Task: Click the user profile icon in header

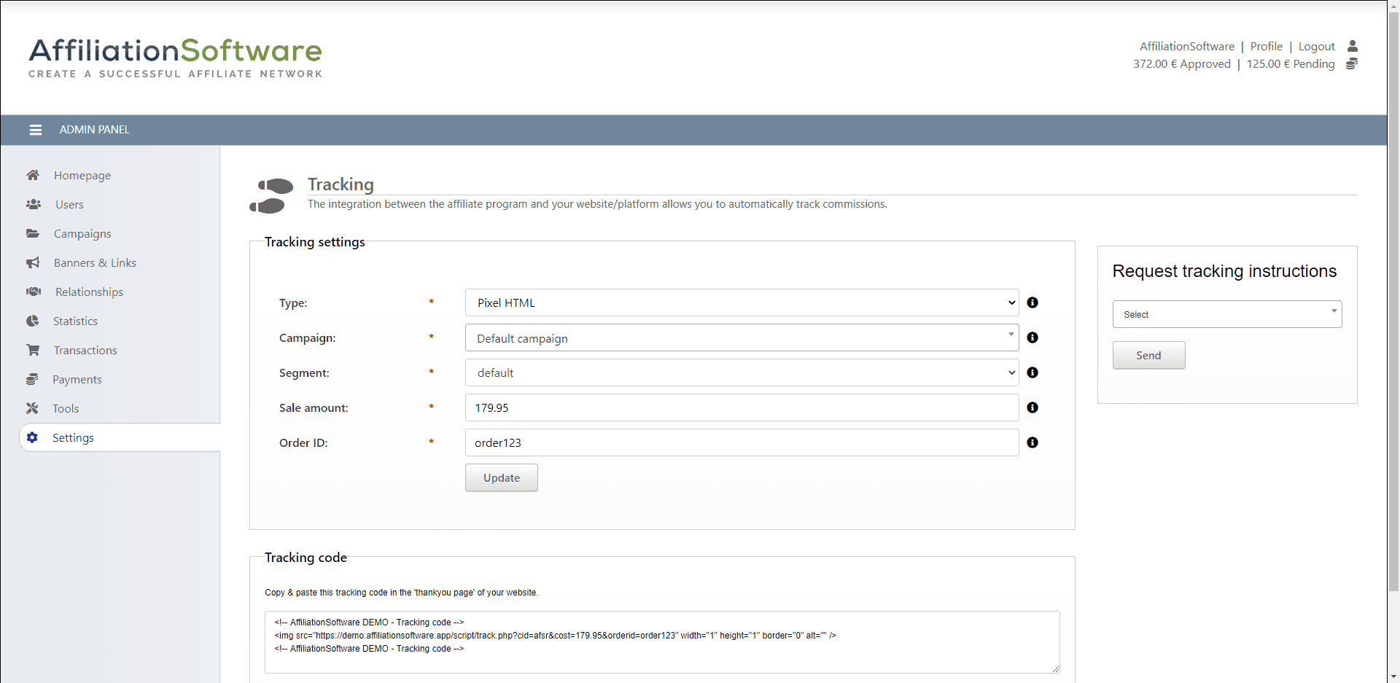Action: click(x=1353, y=46)
